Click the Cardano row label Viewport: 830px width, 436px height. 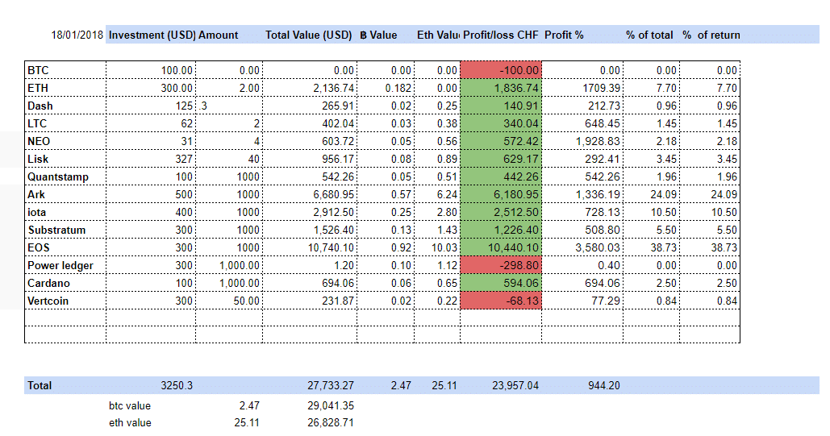48,283
